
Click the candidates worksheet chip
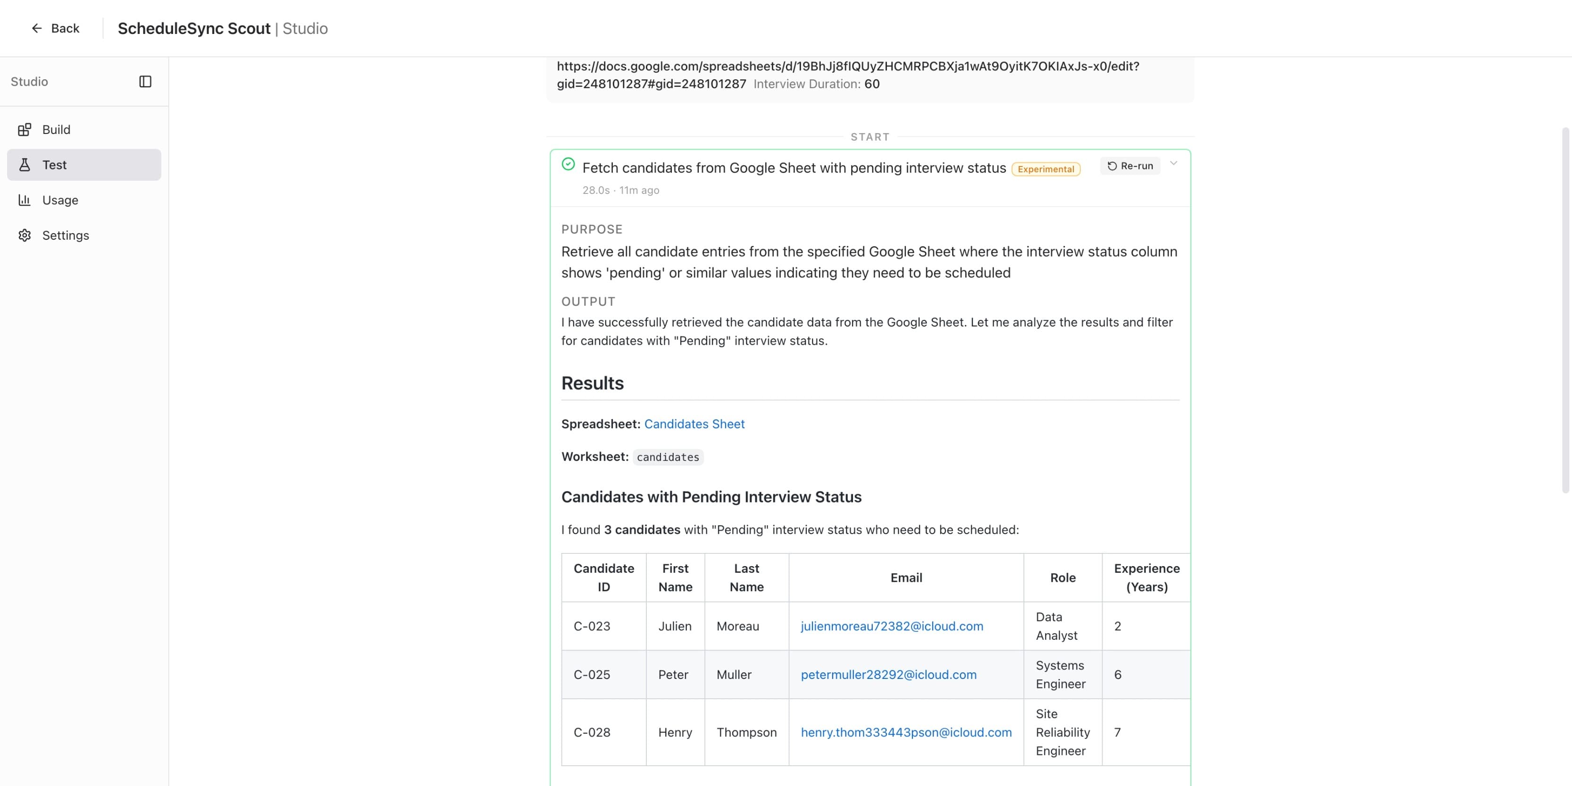(x=668, y=457)
